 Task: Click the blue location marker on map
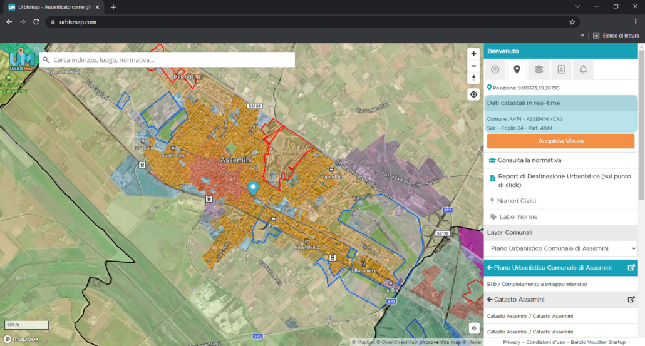point(253,187)
